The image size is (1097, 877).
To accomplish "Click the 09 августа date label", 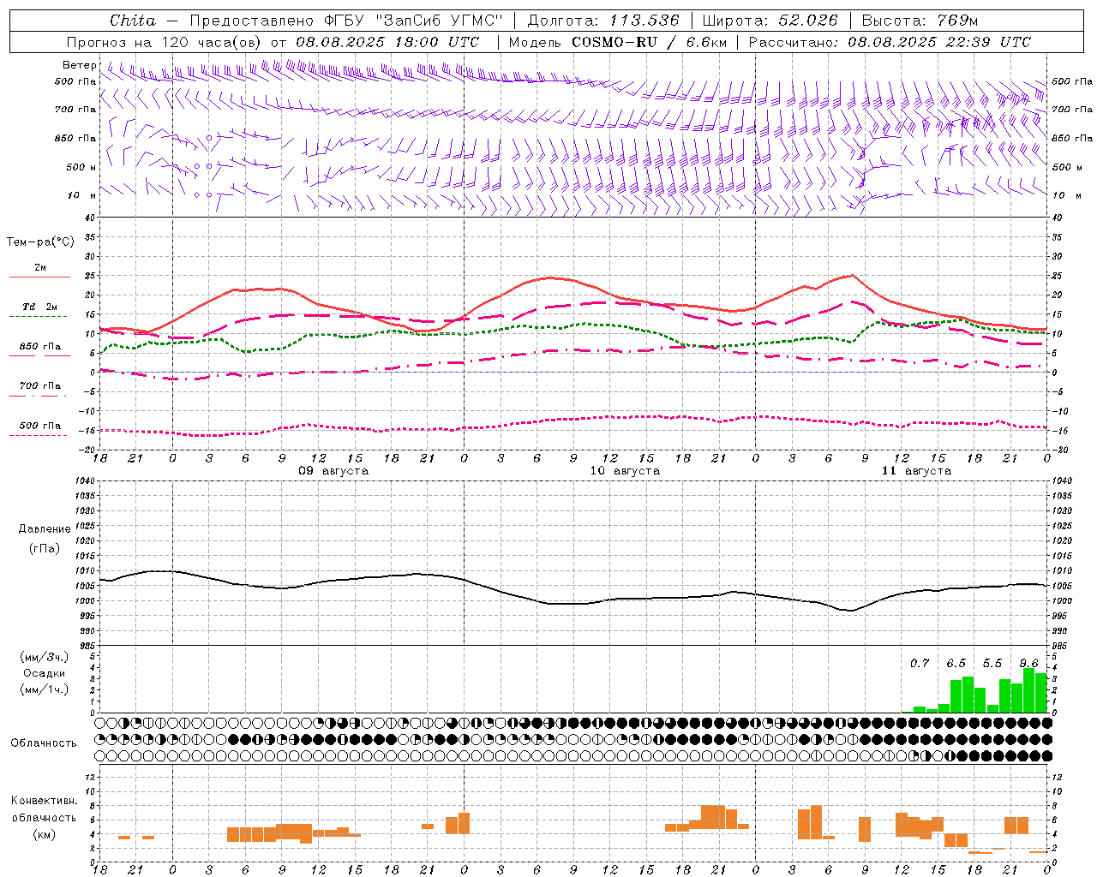I will click(333, 471).
